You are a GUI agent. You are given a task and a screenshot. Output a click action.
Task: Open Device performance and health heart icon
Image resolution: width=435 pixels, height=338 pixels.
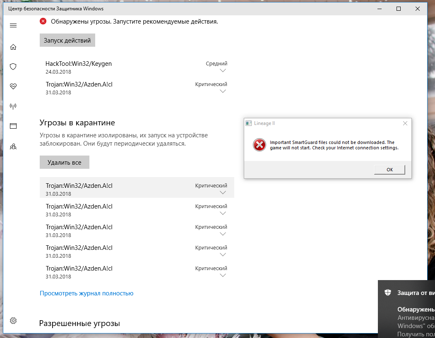coord(13,86)
